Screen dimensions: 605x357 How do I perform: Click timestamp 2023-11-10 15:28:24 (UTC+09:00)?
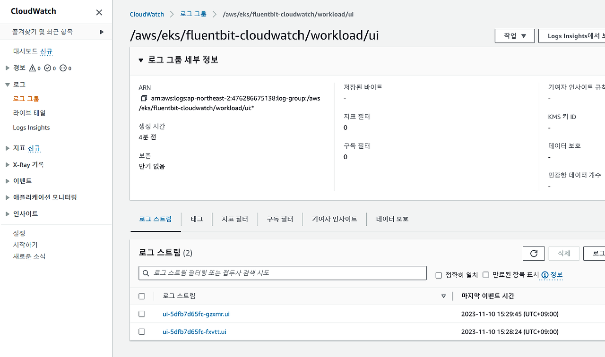point(510,332)
